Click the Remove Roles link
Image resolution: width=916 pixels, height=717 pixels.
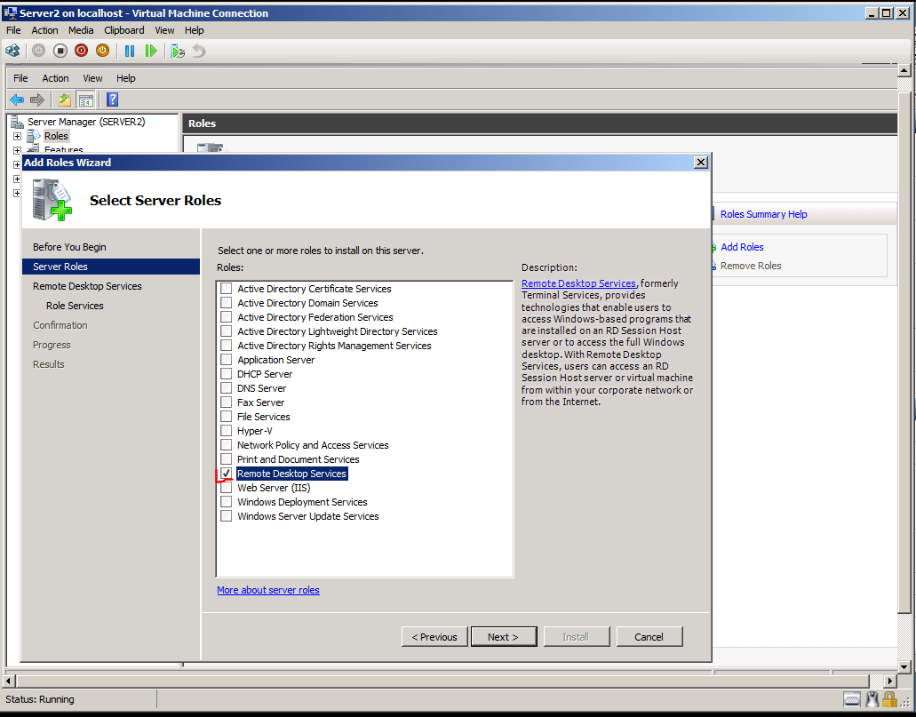pyautogui.click(x=751, y=266)
